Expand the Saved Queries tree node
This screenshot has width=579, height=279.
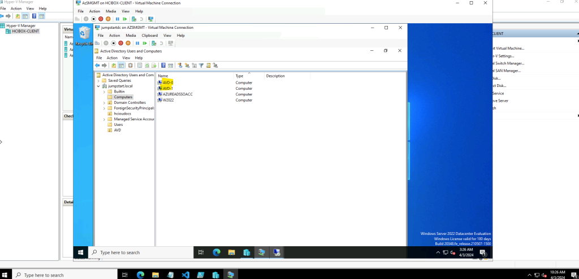click(98, 80)
